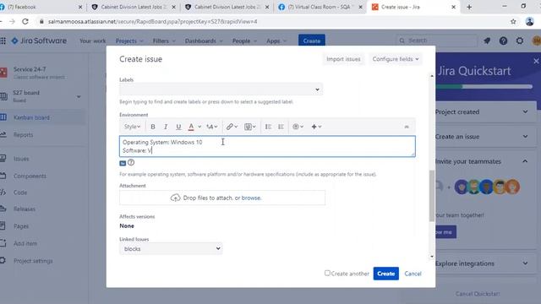The image size is (541, 304).
Task: Open Jira help icon in navbar
Action: pyautogui.click(x=504, y=41)
